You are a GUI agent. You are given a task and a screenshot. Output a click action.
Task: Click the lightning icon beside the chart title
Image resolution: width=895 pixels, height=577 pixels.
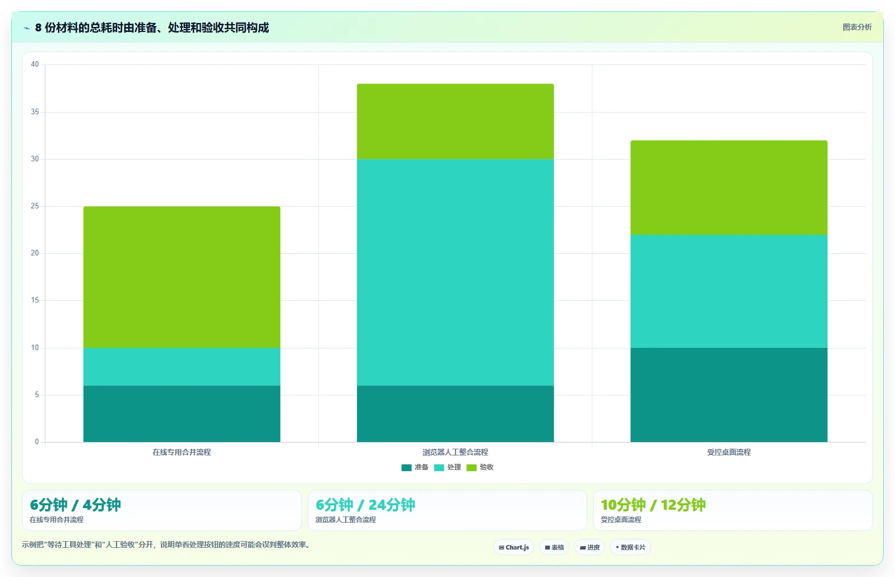[26, 28]
